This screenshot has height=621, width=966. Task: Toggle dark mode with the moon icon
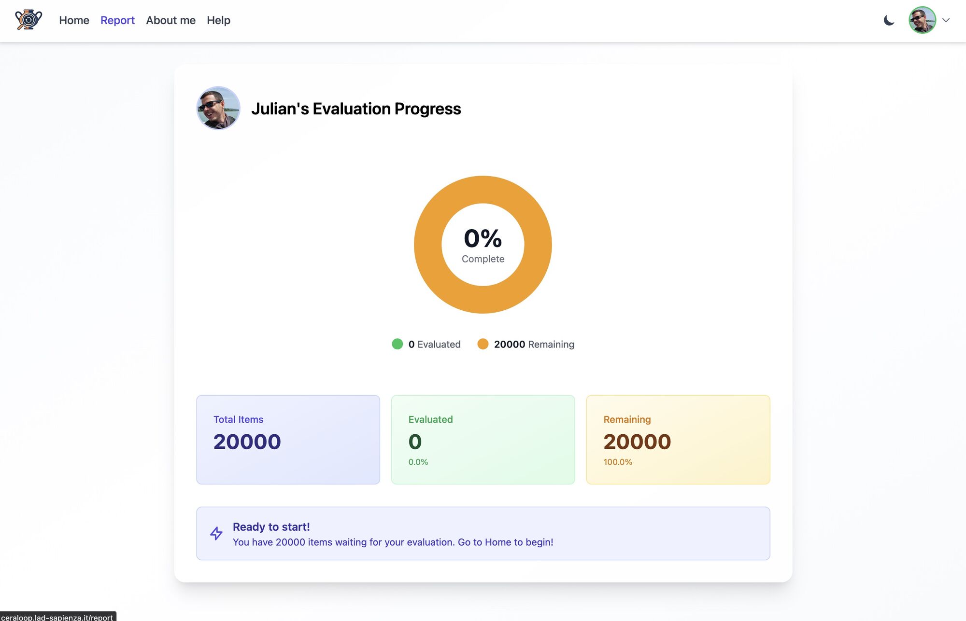[889, 20]
